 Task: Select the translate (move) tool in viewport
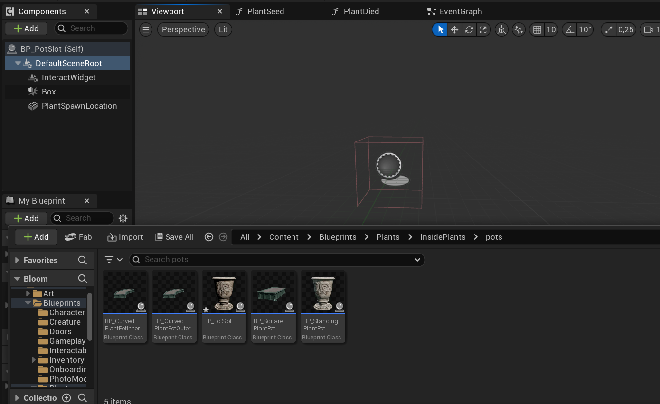[454, 30]
